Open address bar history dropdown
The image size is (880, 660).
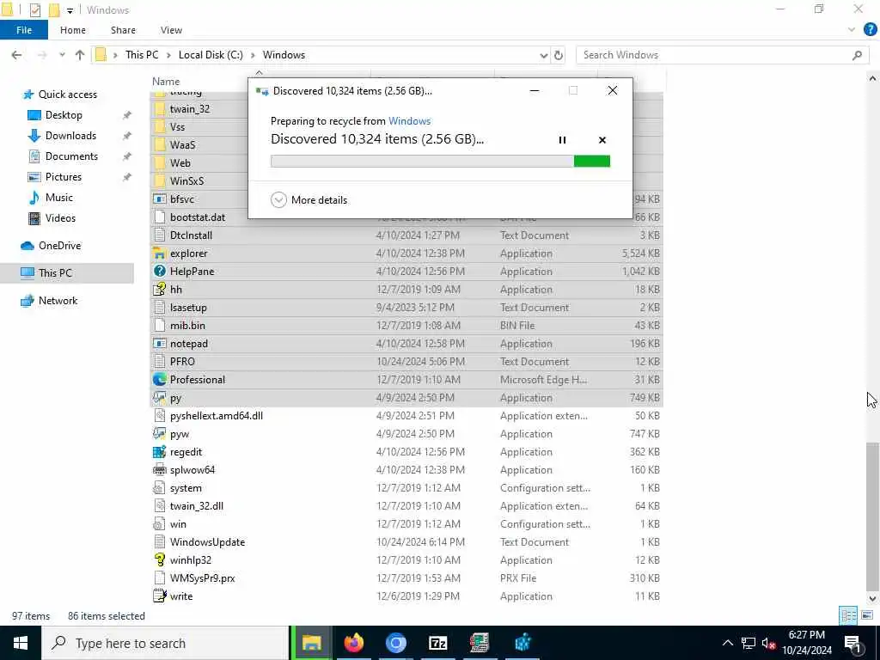tap(543, 55)
